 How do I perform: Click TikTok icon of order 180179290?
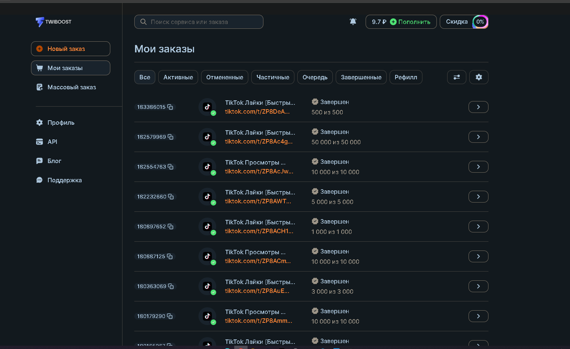click(207, 316)
